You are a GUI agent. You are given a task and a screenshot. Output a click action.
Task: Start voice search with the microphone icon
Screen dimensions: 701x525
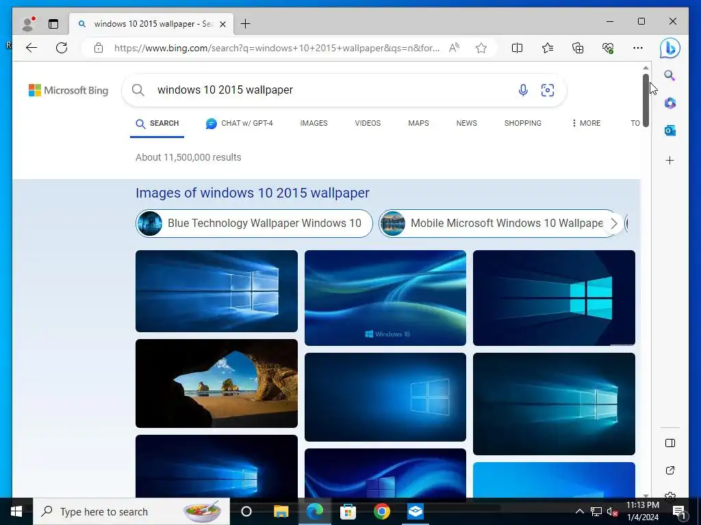(522, 90)
